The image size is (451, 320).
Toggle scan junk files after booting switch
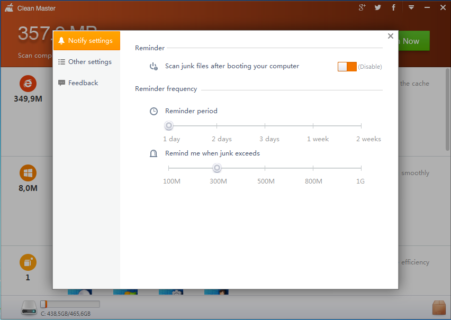click(347, 67)
